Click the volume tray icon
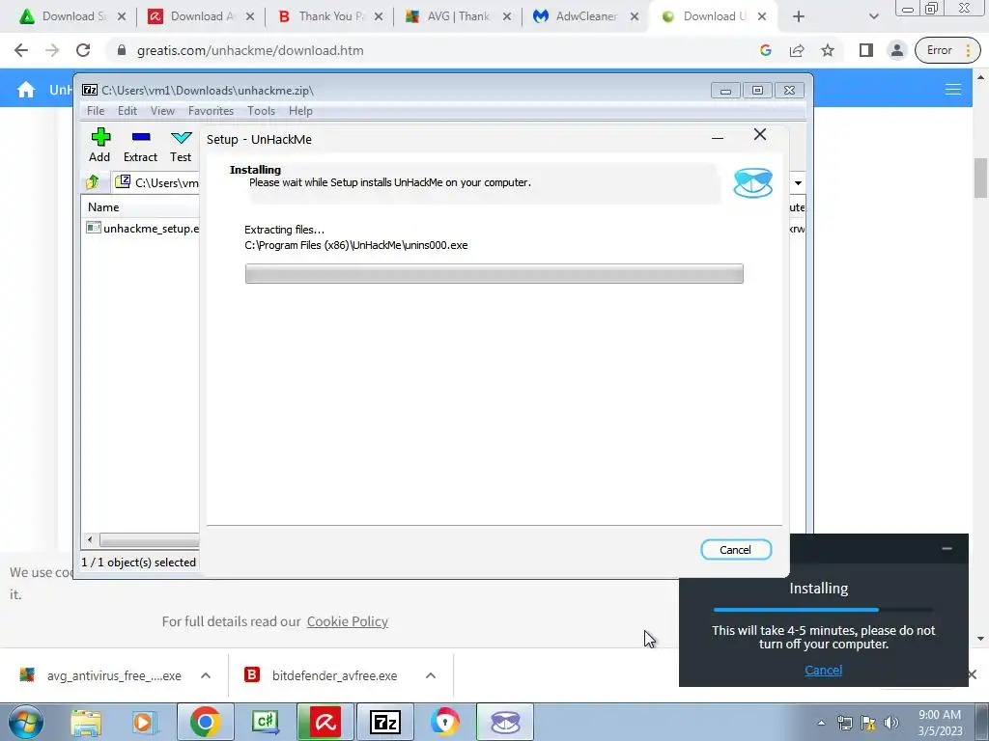The image size is (989, 741). (891, 723)
